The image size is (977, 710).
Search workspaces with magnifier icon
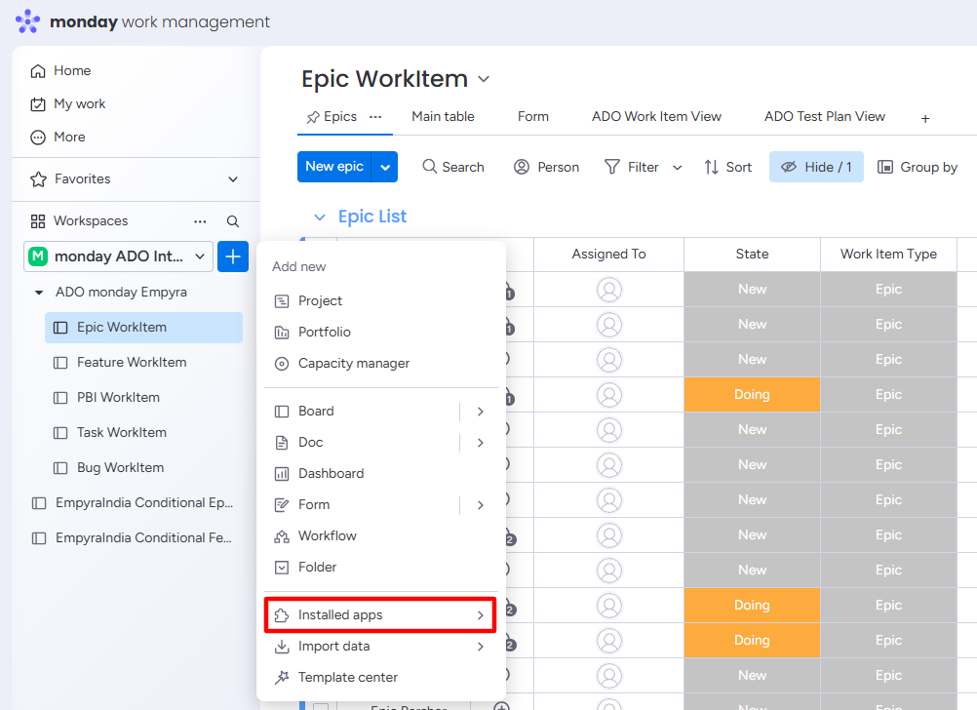[232, 221]
